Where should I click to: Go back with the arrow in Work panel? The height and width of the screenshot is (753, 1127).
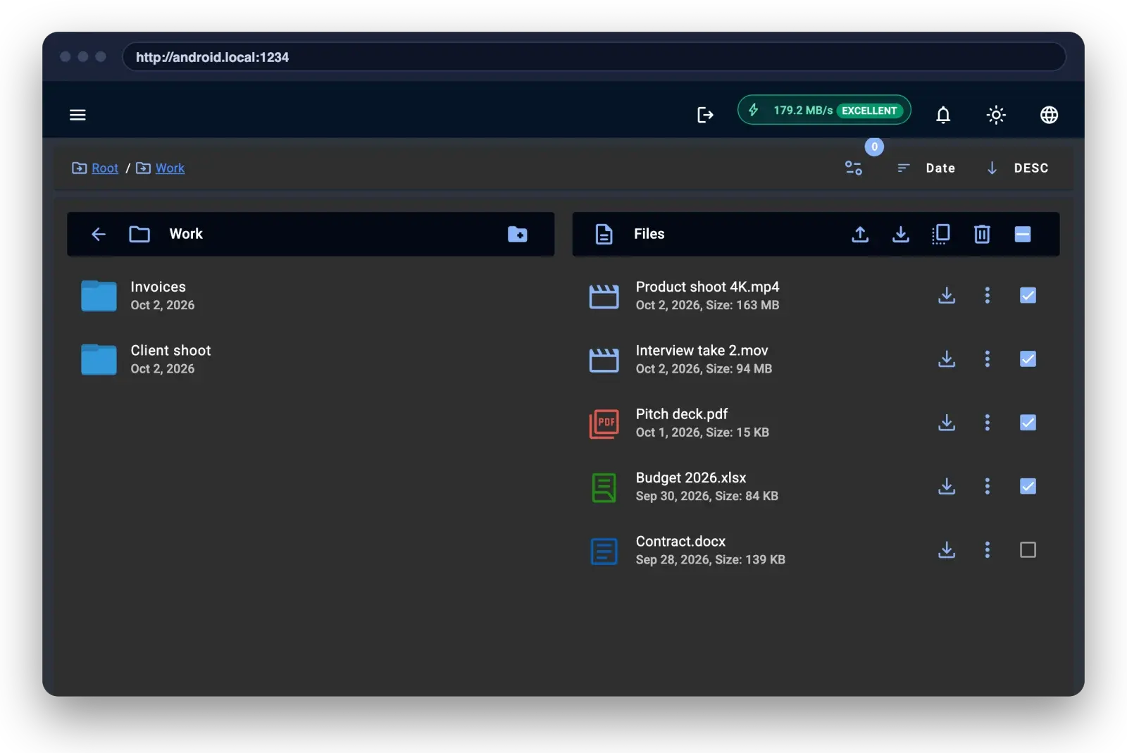[99, 234]
